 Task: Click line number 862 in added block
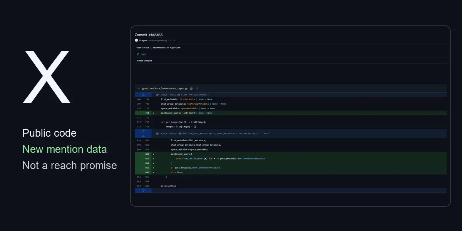[x=147, y=154]
